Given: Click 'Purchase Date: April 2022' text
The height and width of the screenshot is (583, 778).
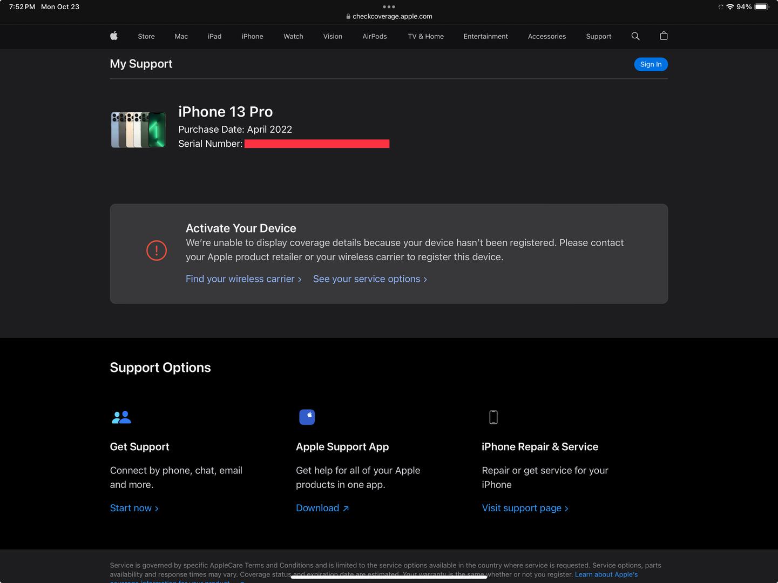Looking at the screenshot, I should tap(235, 130).
